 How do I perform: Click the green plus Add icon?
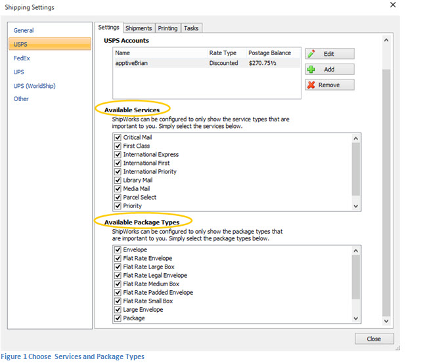(311, 70)
